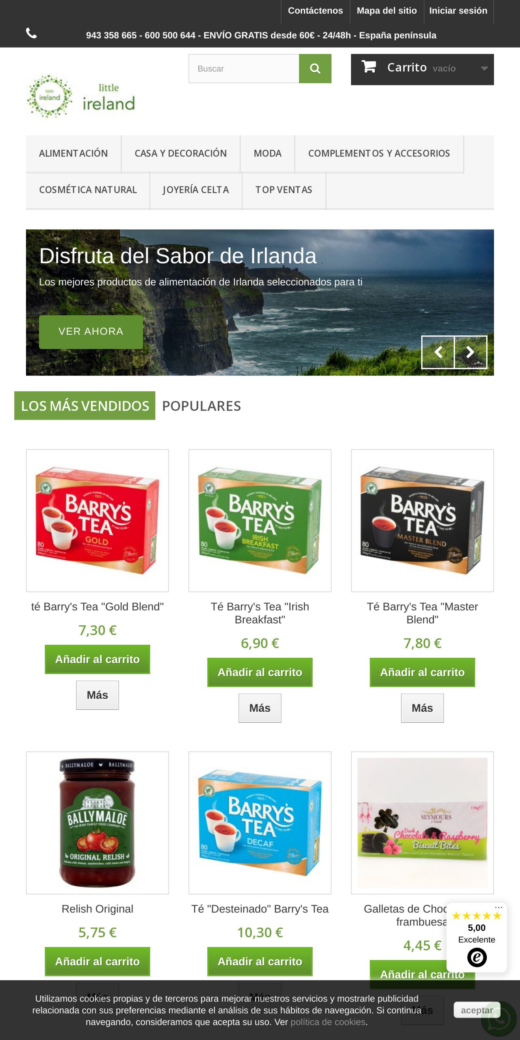This screenshot has height=1040, width=520.
Task: Open the Iniciar sesión link
Action: (458, 11)
